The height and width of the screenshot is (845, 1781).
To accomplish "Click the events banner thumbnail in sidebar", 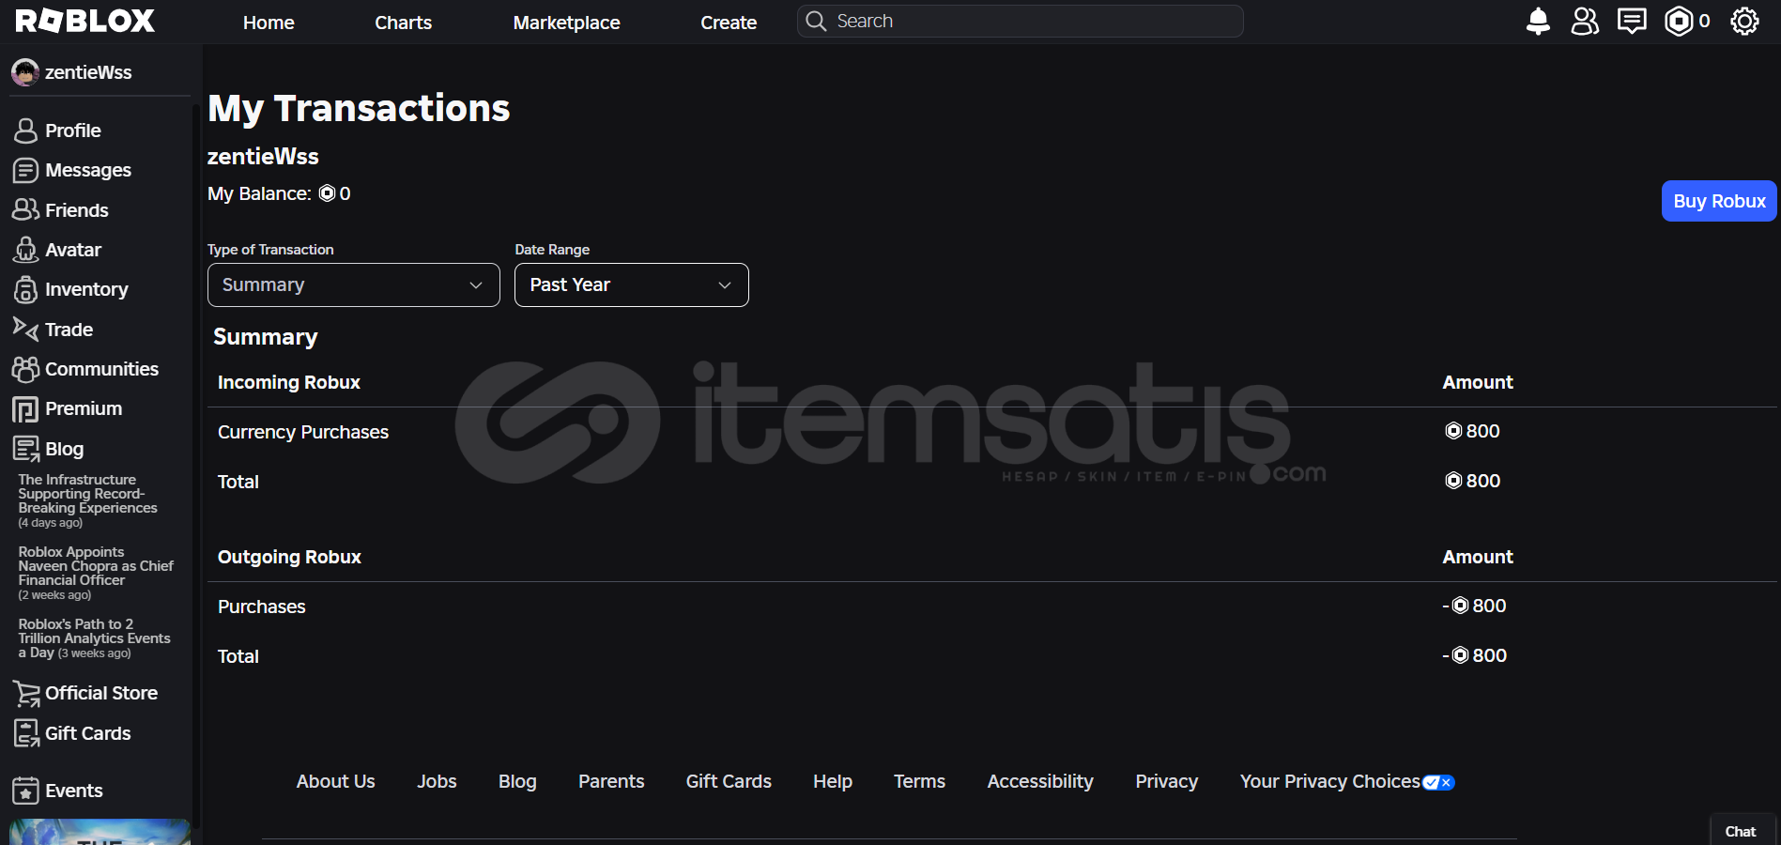I will click(100, 832).
